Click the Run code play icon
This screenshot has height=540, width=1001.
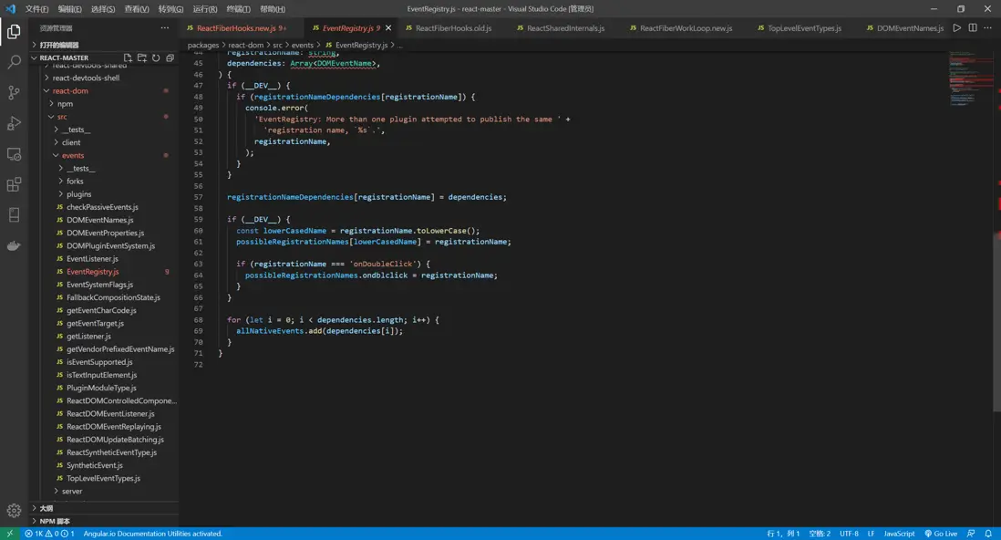tap(956, 28)
